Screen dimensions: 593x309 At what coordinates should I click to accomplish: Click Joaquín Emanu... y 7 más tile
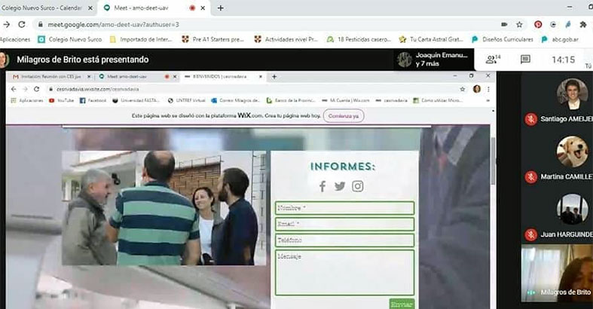tap(433, 60)
